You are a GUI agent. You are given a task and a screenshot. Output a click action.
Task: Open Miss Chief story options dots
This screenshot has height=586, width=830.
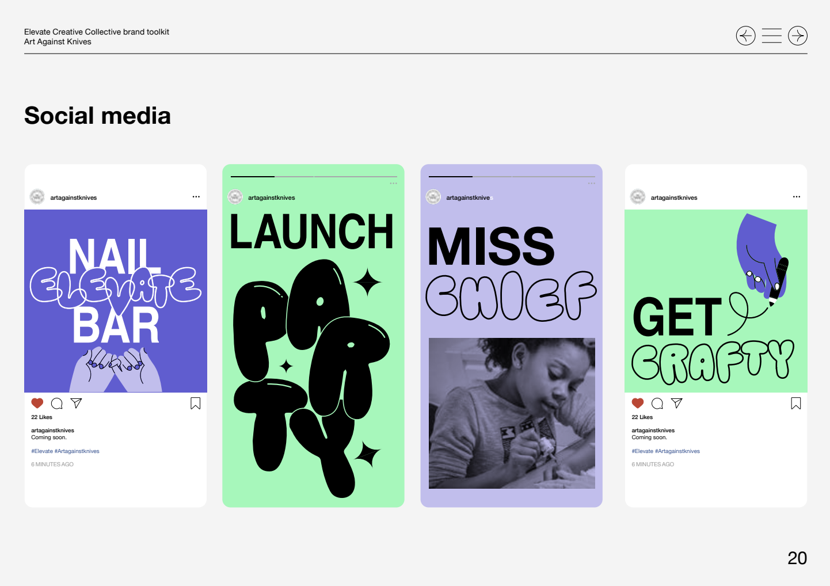coord(592,184)
